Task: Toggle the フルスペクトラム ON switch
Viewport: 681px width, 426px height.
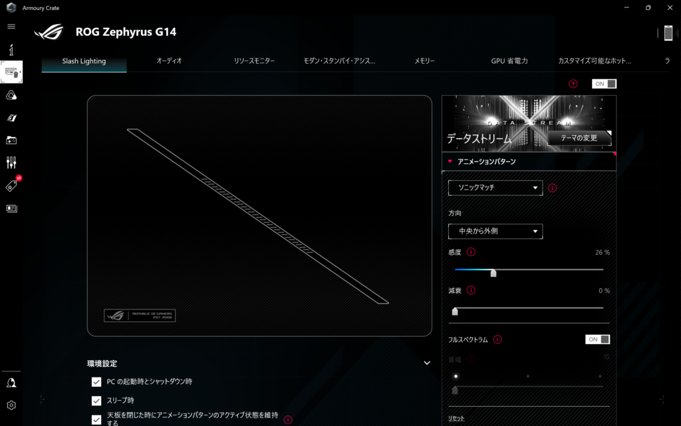Action: [598, 339]
